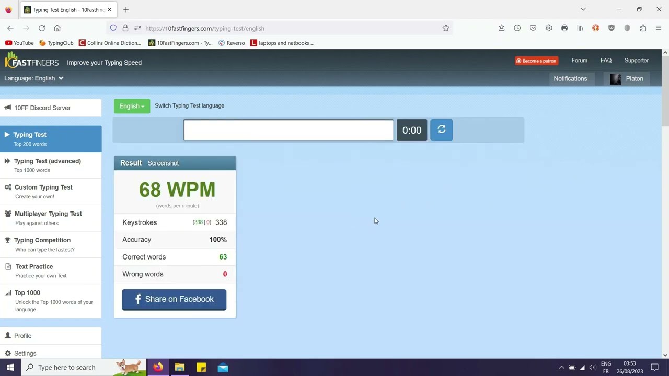Screen dimensions: 669x376
Task: Select Typing Test Top 200 words
Action: coord(51,139)
